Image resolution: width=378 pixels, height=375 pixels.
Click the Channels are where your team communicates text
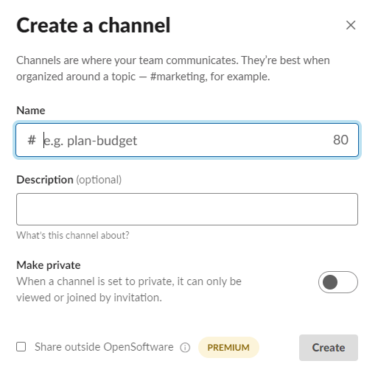(x=127, y=60)
